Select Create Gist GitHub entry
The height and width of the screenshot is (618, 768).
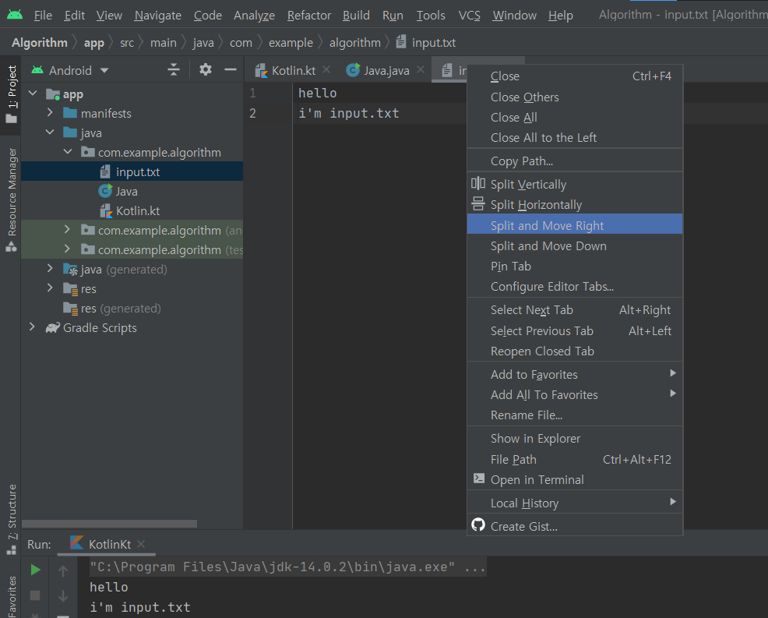(x=575, y=526)
